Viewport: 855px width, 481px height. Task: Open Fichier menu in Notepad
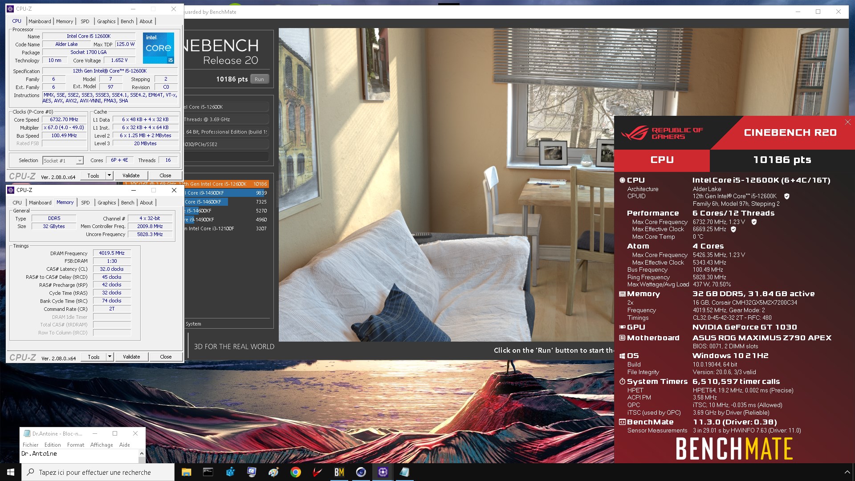(x=31, y=445)
